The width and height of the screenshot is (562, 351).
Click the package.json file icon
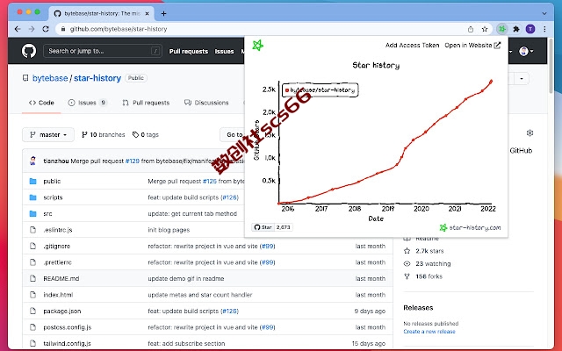(x=33, y=311)
